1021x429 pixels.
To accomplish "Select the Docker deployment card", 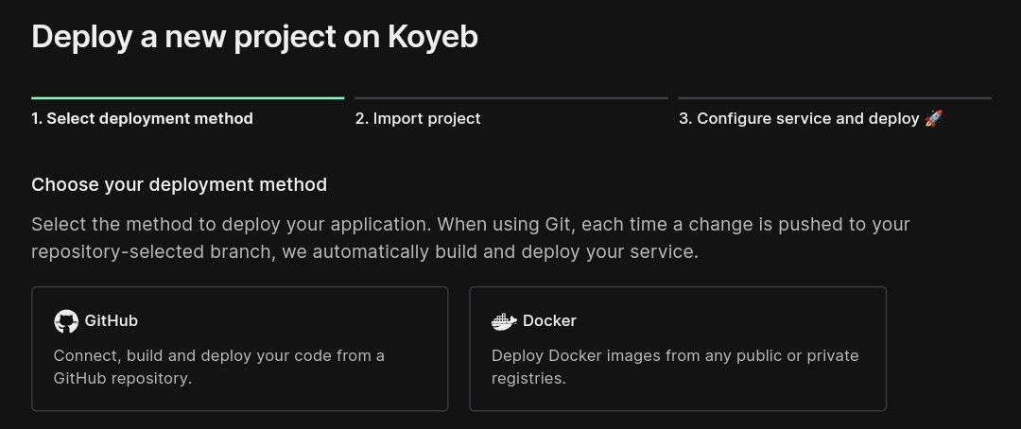I will click(678, 349).
